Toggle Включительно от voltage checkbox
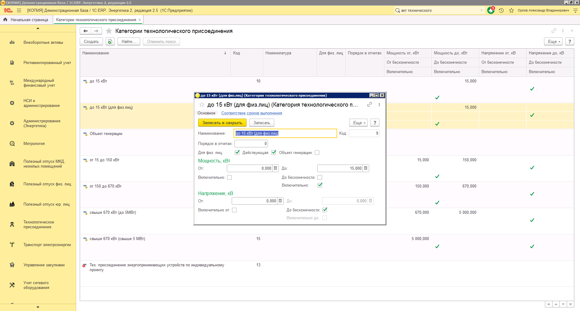 click(x=234, y=210)
